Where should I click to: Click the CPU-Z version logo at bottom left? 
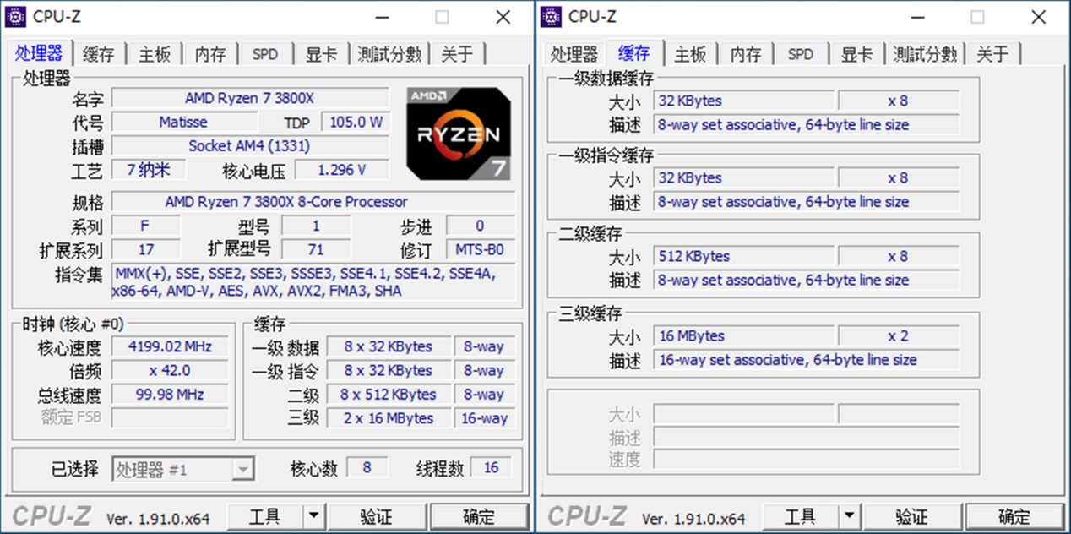pyautogui.click(x=51, y=516)
